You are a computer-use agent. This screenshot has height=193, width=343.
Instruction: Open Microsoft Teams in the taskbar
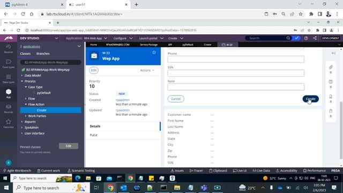pos(204,188)
